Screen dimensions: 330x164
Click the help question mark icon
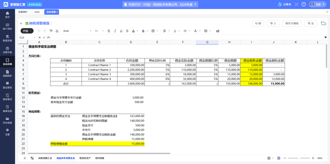pyautogui.click(x=303, y=4)
